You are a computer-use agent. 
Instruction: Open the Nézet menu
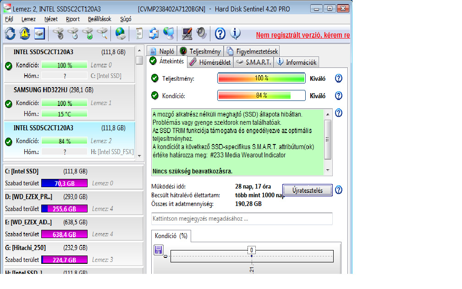(x=51, y=19)
